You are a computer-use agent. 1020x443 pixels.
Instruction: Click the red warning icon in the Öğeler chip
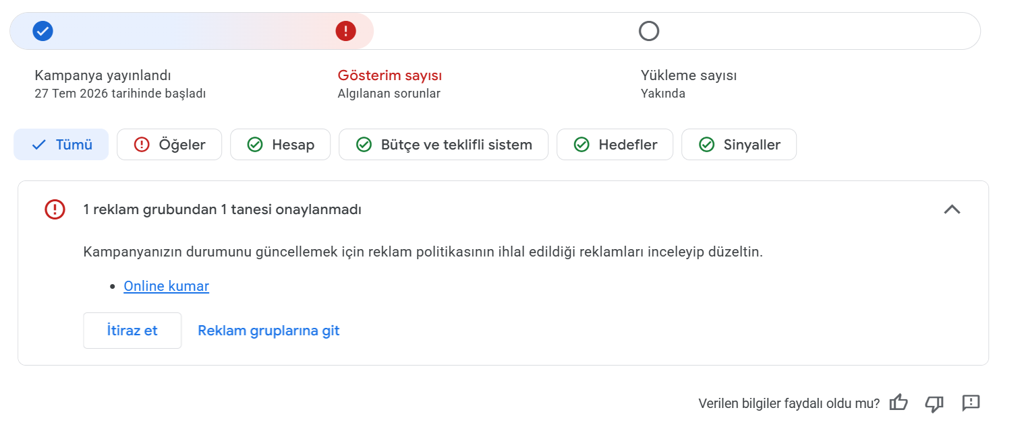tap(142, 144)
